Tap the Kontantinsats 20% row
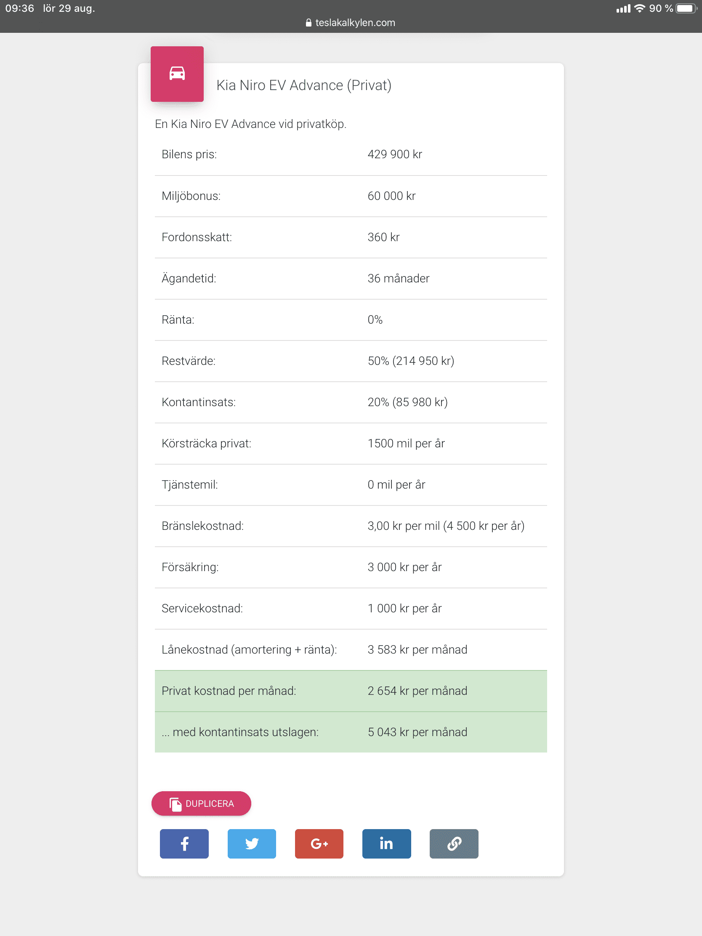 click(x=350, y=402)
